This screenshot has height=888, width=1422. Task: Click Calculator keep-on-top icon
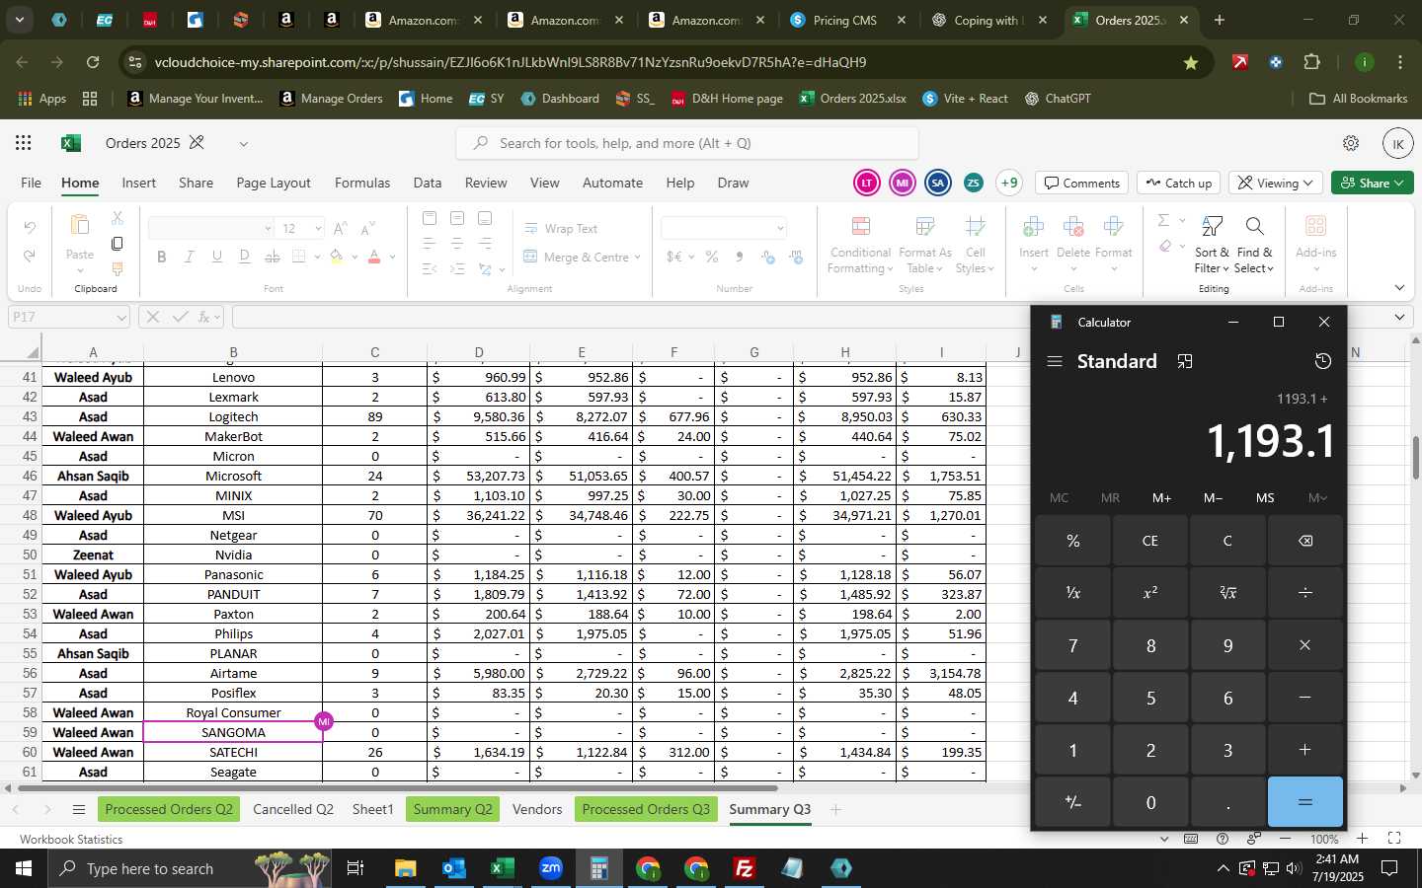[1185, 362]
